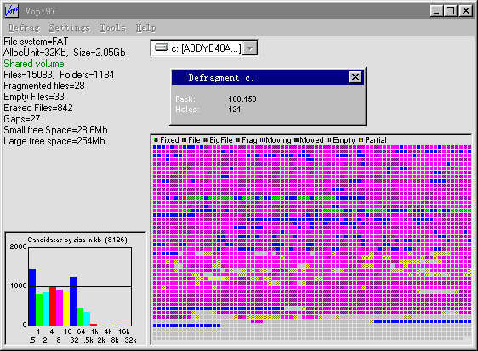This screenshot has height=351, width=478.
Task: Click the Vopt97 application icon in title bar
Action: click(x=12, y=11)
